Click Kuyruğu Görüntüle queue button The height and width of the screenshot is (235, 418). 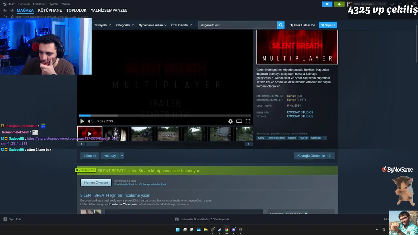pos(314,156)
